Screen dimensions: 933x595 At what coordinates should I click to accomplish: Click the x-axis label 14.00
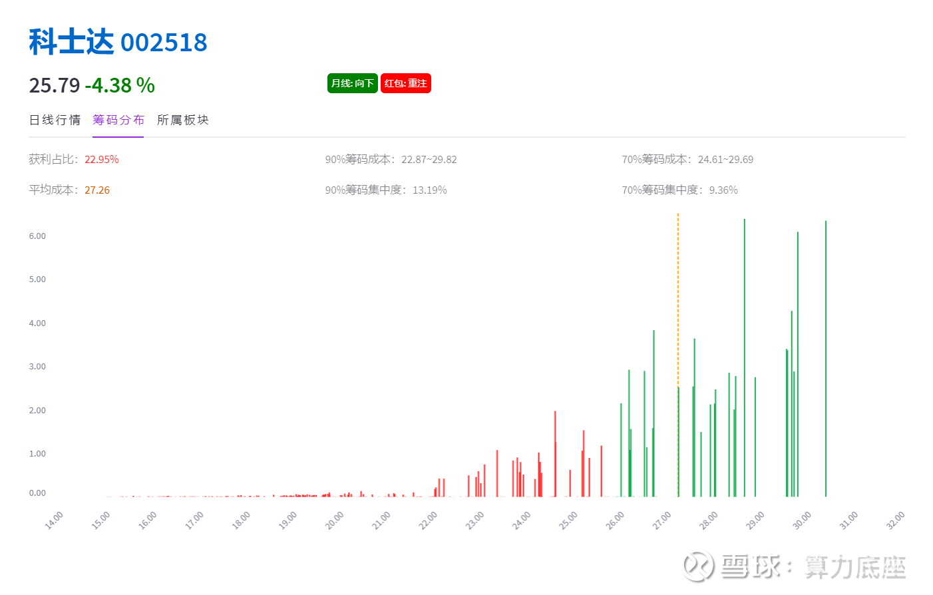pos(54,520)
